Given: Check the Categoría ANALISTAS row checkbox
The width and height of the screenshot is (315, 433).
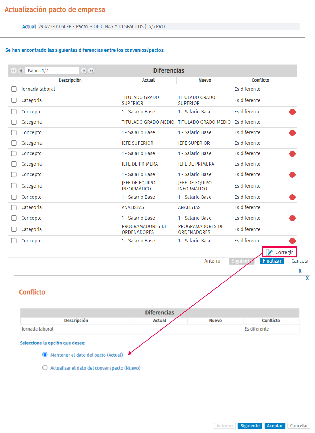Looking at the screenshot, I should click(14, 208).
